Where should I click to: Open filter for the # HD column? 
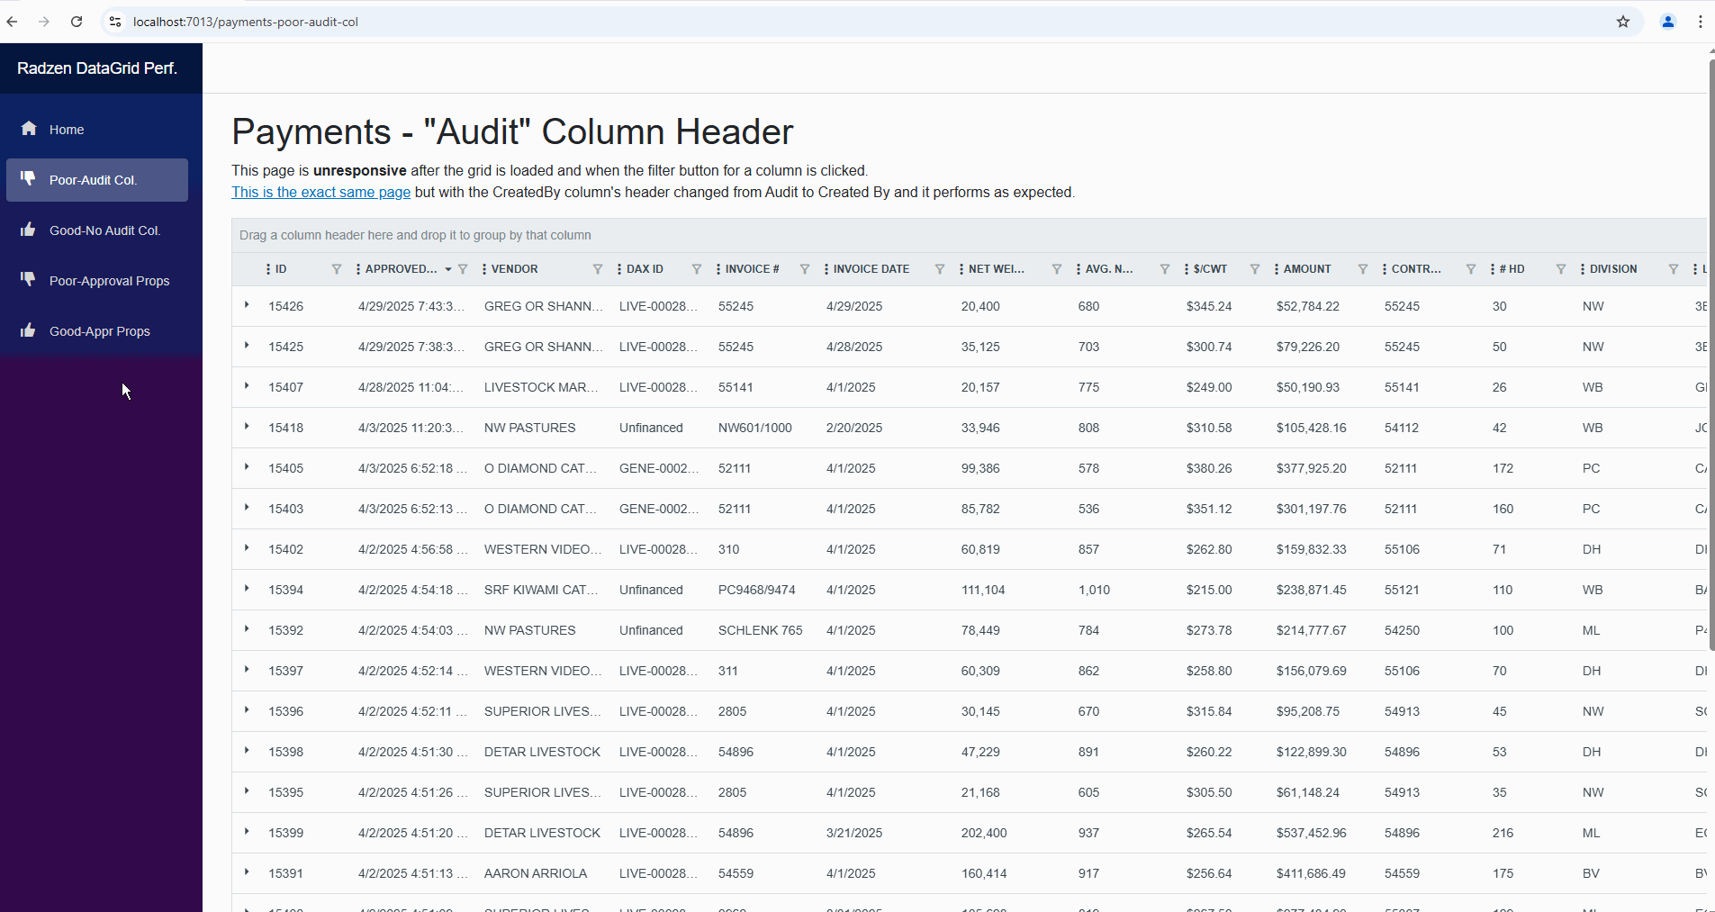(x=1561, y=269)
